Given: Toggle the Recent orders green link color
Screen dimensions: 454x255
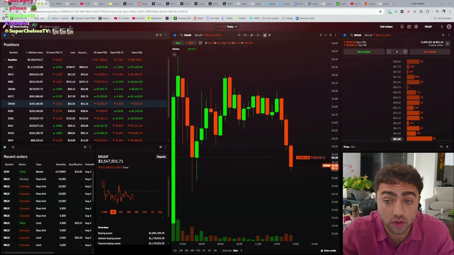Looking at the screenshot, I should 5,147.
